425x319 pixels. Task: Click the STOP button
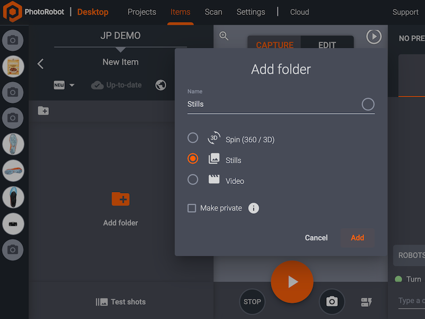point(252,301)
